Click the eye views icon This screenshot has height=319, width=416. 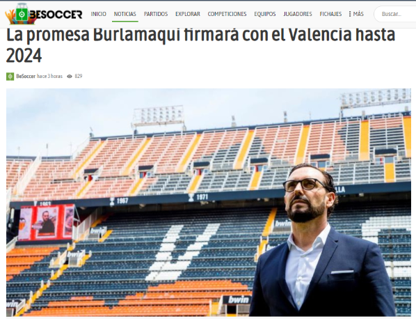[70, 77]
